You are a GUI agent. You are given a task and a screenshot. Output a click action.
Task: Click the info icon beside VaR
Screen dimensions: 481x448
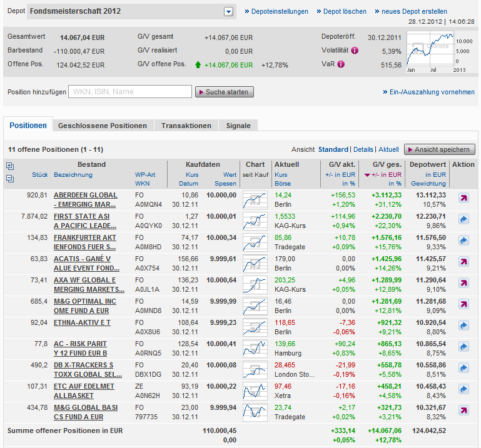point(341,64)
